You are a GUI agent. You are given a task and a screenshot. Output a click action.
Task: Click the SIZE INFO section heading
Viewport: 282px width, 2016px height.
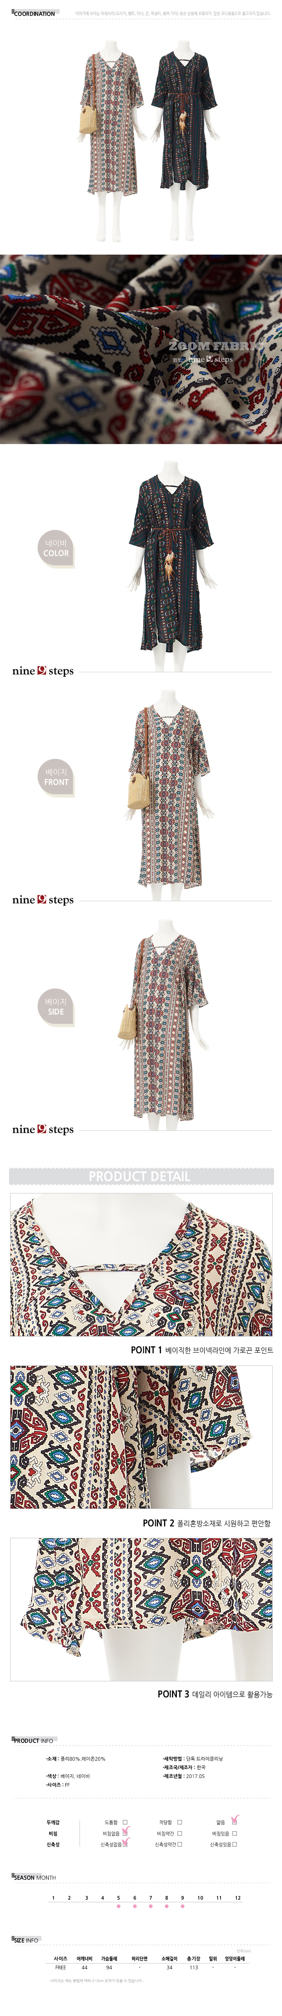(x=26, y=1939)
